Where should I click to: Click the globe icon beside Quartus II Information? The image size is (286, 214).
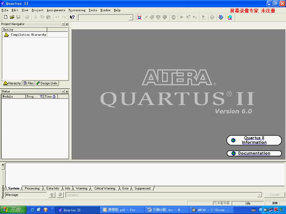233,140
